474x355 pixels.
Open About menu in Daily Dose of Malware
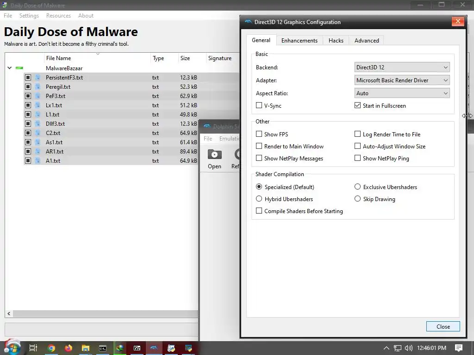coord(86,16)
